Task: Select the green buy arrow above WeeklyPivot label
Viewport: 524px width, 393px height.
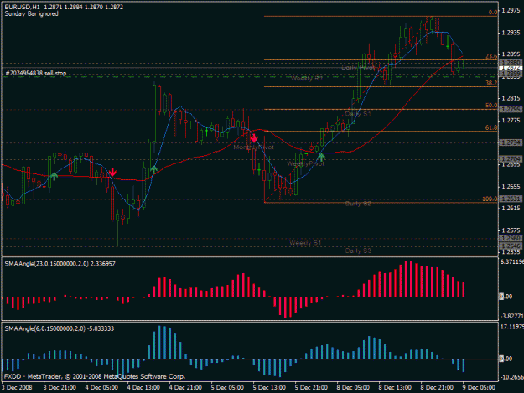Action: click(x=321, y=157)
